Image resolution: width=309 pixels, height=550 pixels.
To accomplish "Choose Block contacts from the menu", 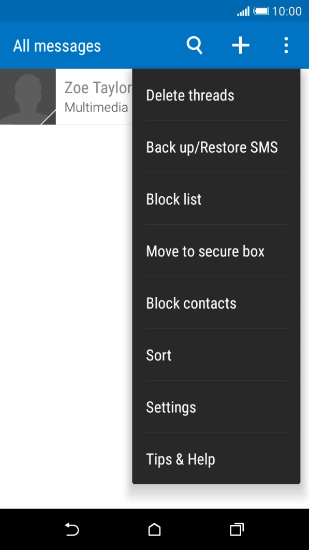I will [x=192, y=303].
